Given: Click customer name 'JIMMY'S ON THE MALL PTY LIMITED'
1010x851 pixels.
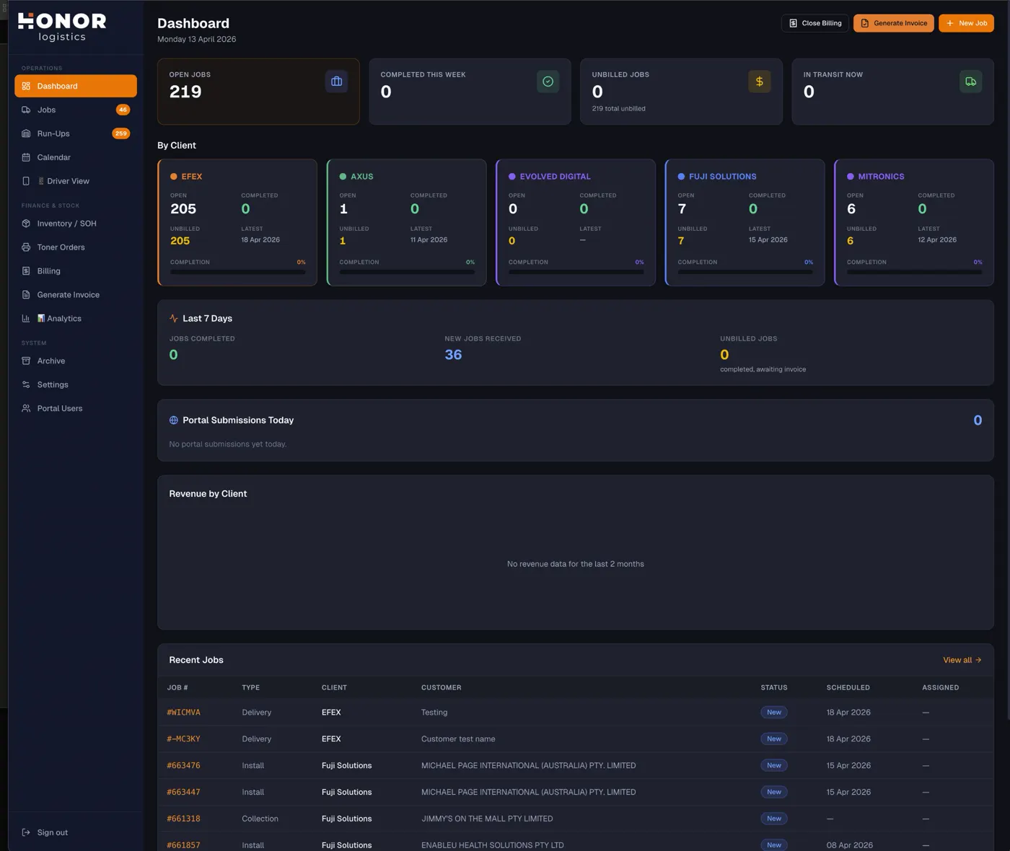Looking at the screenshot, I should tap(487, 819).
